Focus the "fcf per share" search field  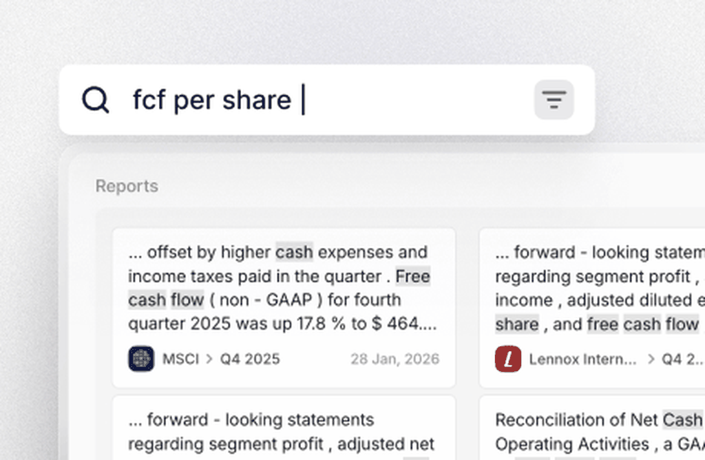click(x=310, y=100)
